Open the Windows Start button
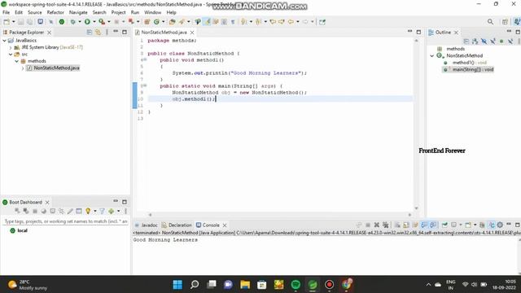 pyautogui.click(x=177, y=284)
